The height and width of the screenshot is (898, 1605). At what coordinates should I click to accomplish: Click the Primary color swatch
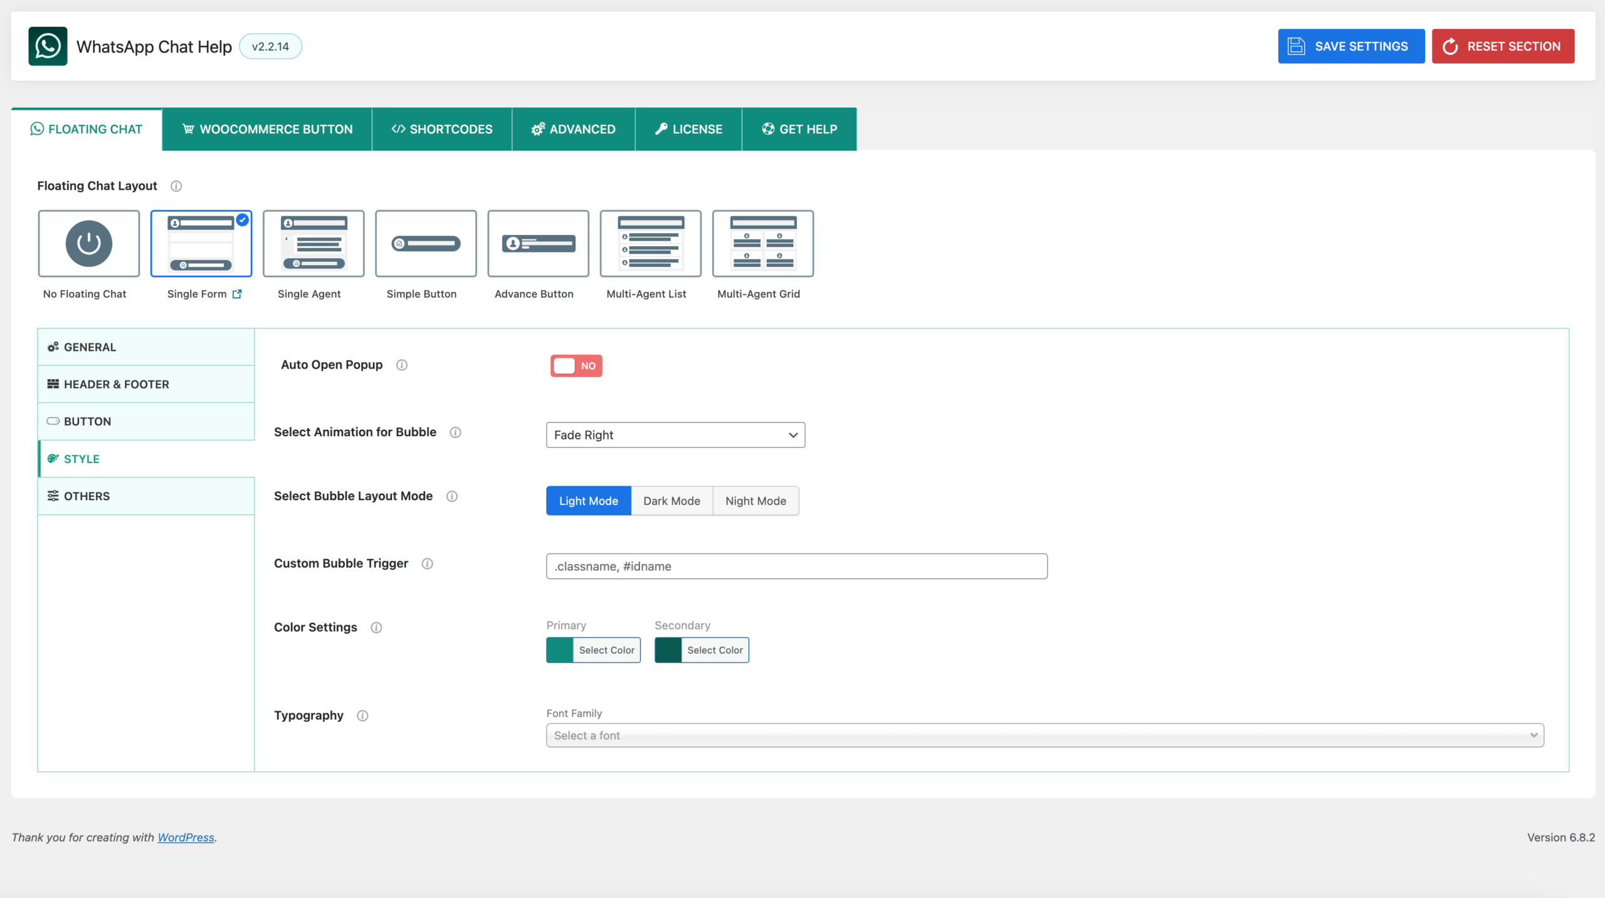tap(560, 650)
